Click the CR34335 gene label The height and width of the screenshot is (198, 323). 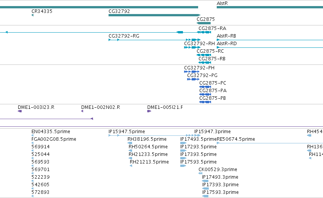42,11
